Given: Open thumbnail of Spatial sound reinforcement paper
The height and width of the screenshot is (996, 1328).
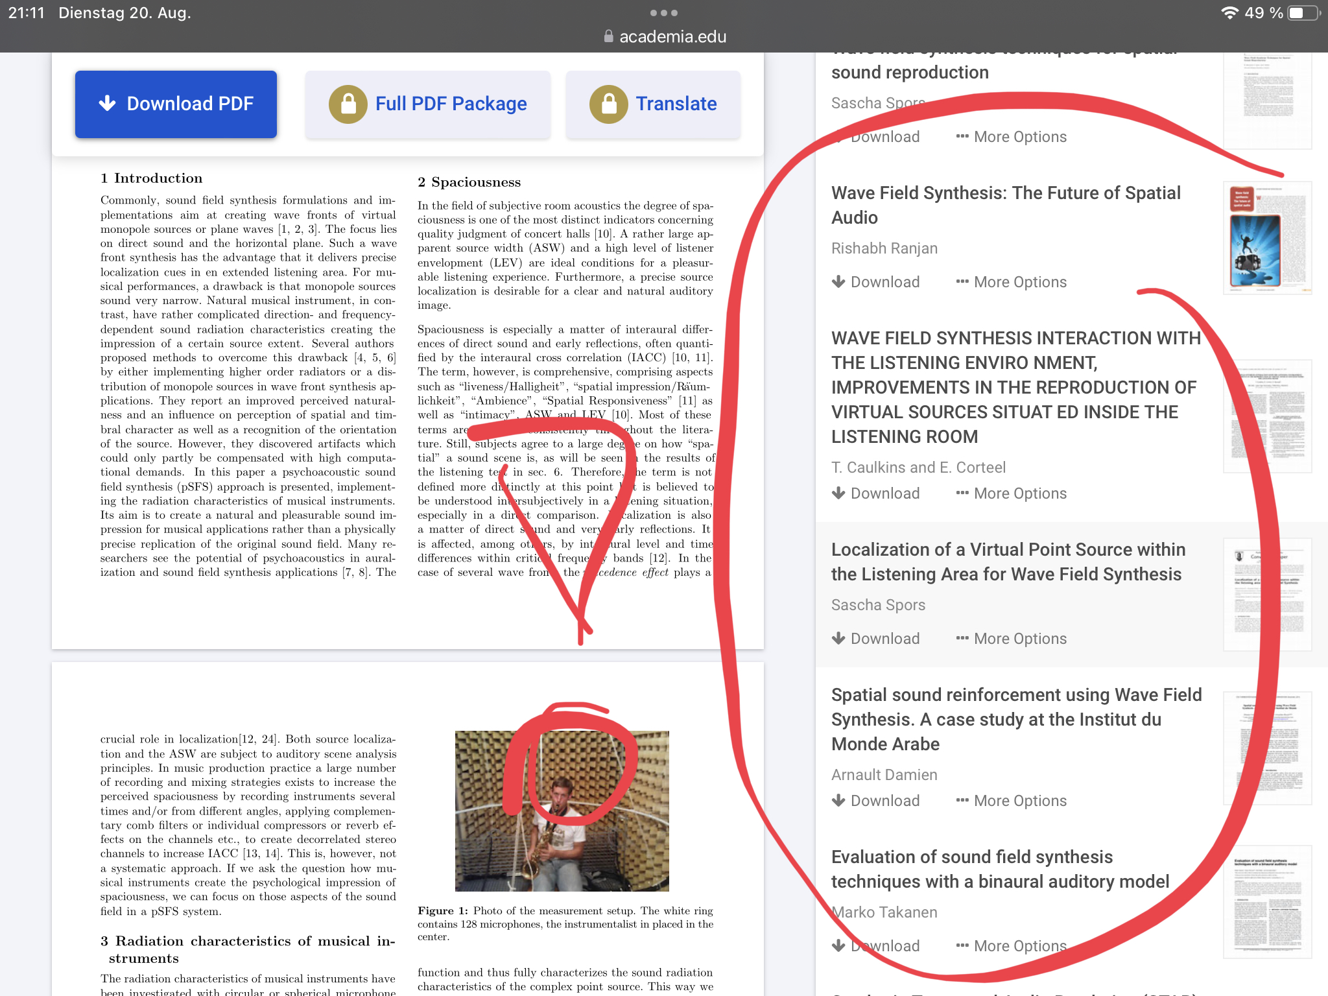Looking at the screenshot, I should (x=1267, y=748).
